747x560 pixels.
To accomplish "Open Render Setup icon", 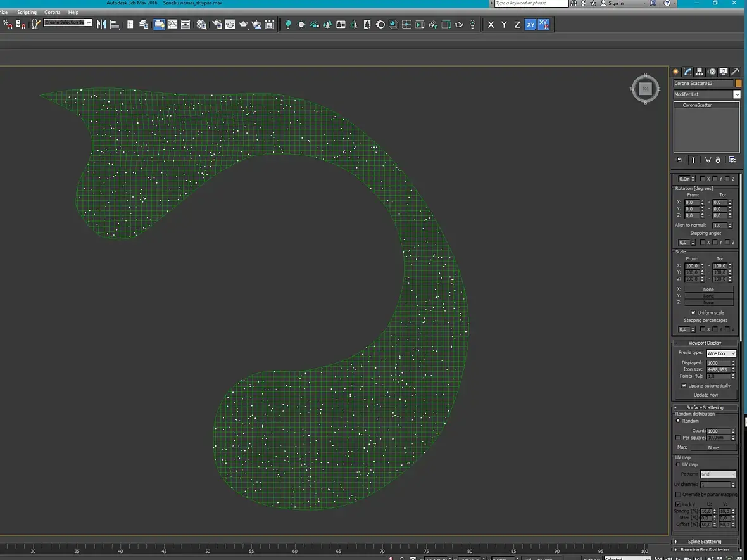I will tap(217, 24).
